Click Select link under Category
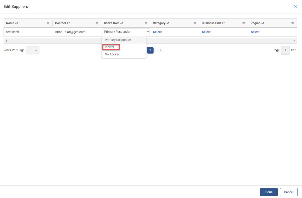This screenshot has height=198, width=302. tap(157, 32)
